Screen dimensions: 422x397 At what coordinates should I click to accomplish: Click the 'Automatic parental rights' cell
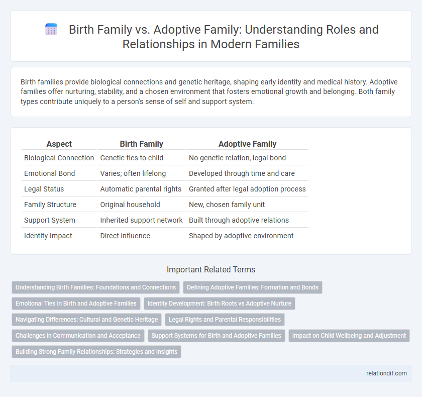pyautogui.click(x=141, y=189)
